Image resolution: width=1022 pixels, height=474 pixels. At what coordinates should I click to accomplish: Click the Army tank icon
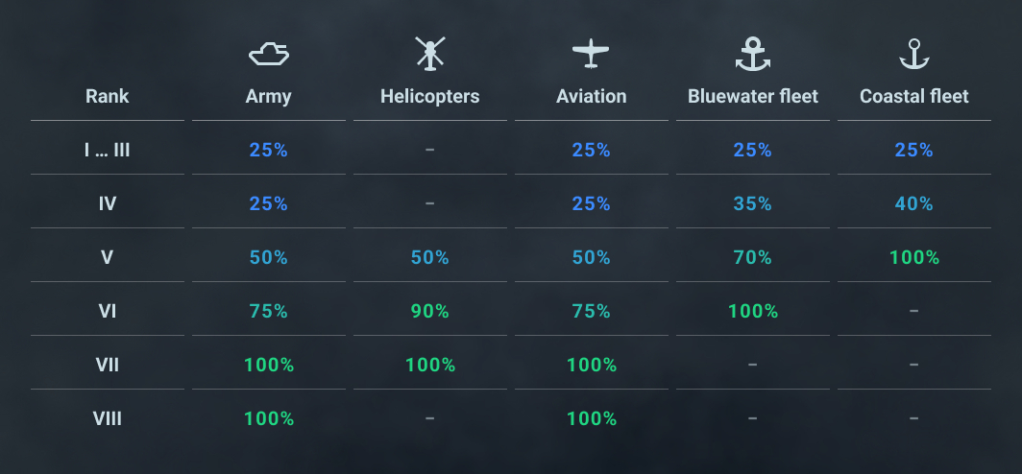click(x=269, y=54)
